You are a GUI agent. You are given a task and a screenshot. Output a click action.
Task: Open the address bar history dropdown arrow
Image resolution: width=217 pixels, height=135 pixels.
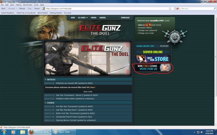tap(173, 9)
